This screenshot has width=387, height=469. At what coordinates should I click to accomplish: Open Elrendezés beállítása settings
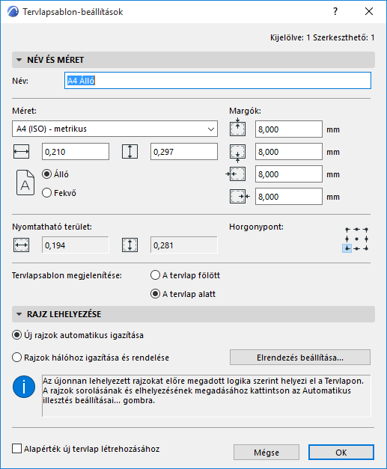300,358
